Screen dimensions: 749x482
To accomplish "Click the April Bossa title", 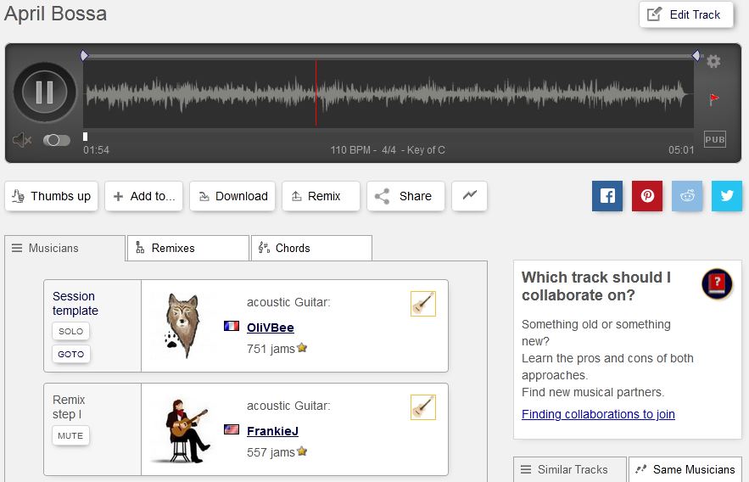I will click(x=55, y=14).
